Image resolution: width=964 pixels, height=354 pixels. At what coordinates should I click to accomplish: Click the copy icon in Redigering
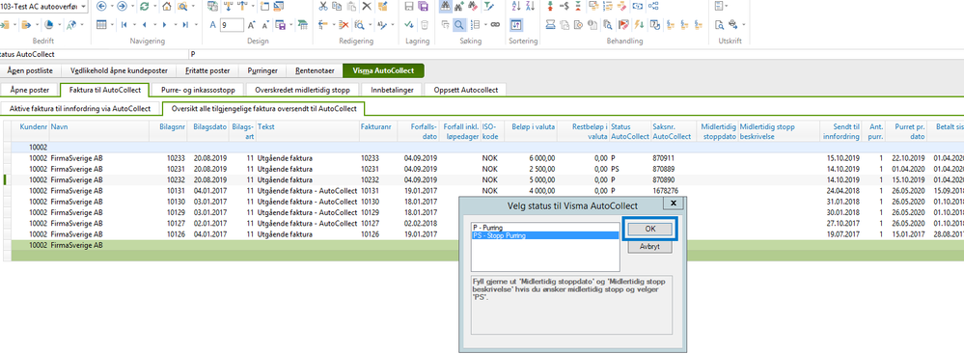(338, 6)
